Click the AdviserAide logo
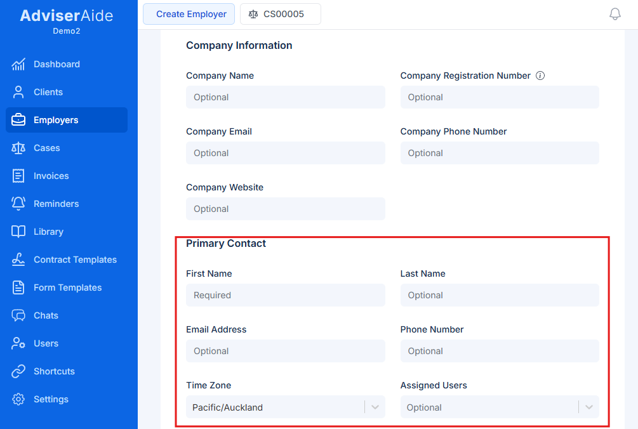 (67, 16)
